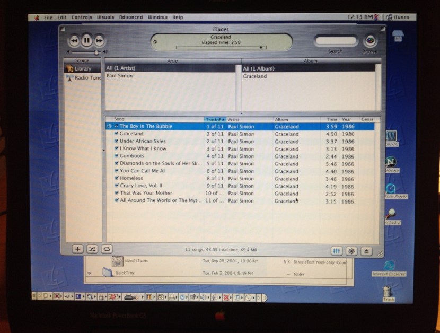Uncheck the Gumboots track

(x=117, y=156)
